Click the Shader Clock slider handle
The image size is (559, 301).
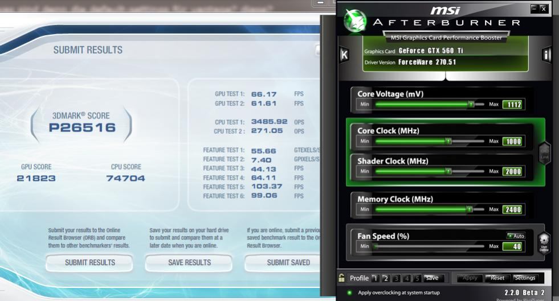click(x=448, y=171)
